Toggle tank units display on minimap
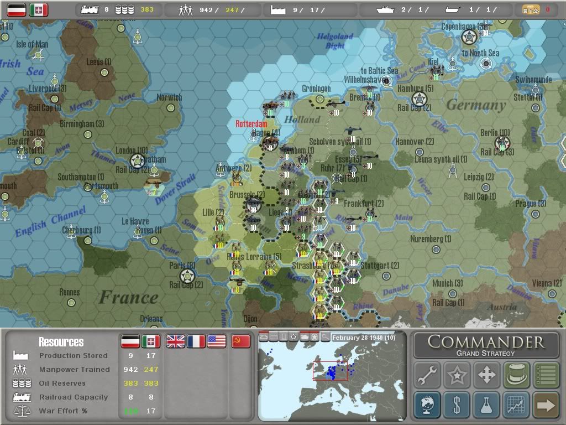Viewport: 566px width, 425px height. click(x=304, y=337)
